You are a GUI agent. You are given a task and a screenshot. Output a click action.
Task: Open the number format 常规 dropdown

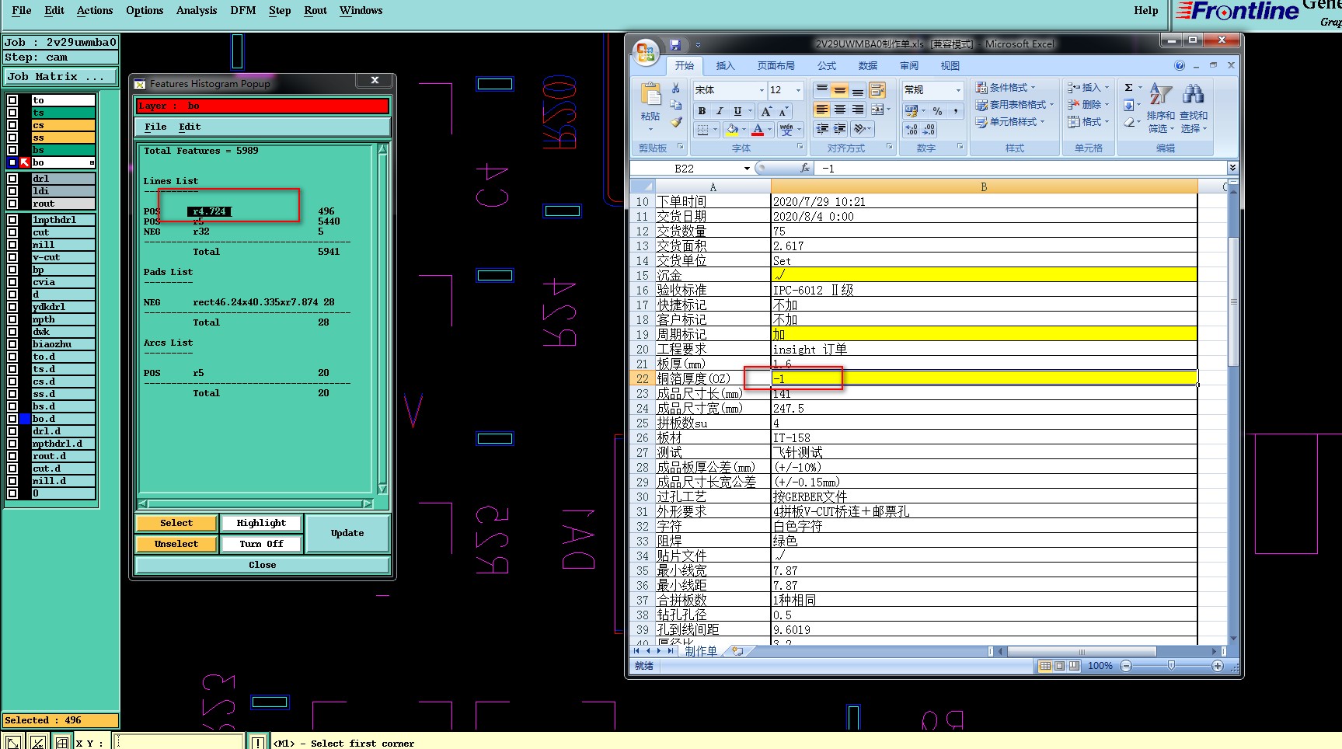point(958,90)
